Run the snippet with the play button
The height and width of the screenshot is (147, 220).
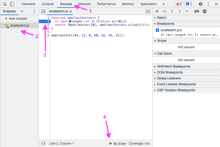[x=111, y=143]
